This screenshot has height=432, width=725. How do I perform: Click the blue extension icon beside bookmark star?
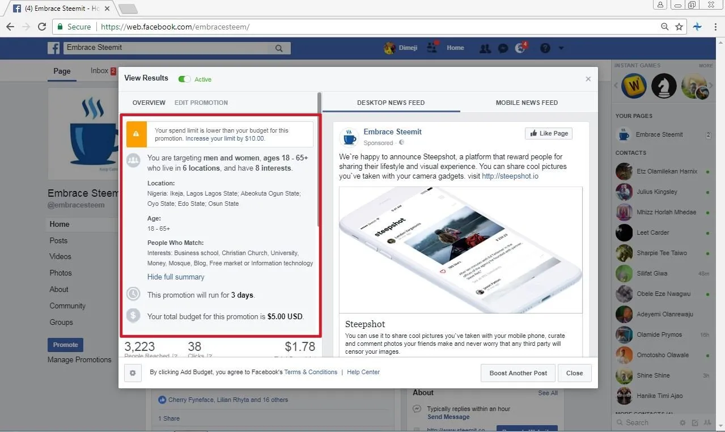pyautogui.click(x=698, y=27)
